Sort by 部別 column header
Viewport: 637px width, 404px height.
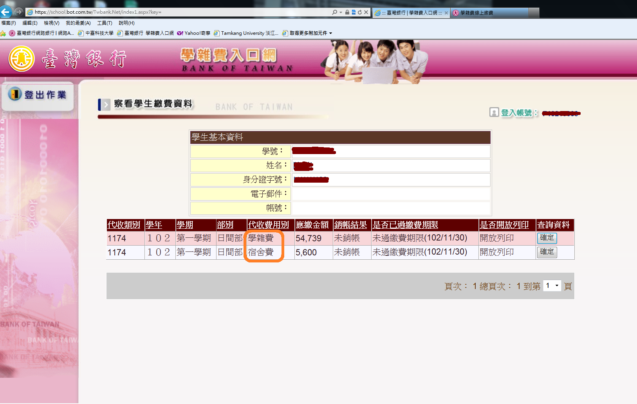pos(225,225)
